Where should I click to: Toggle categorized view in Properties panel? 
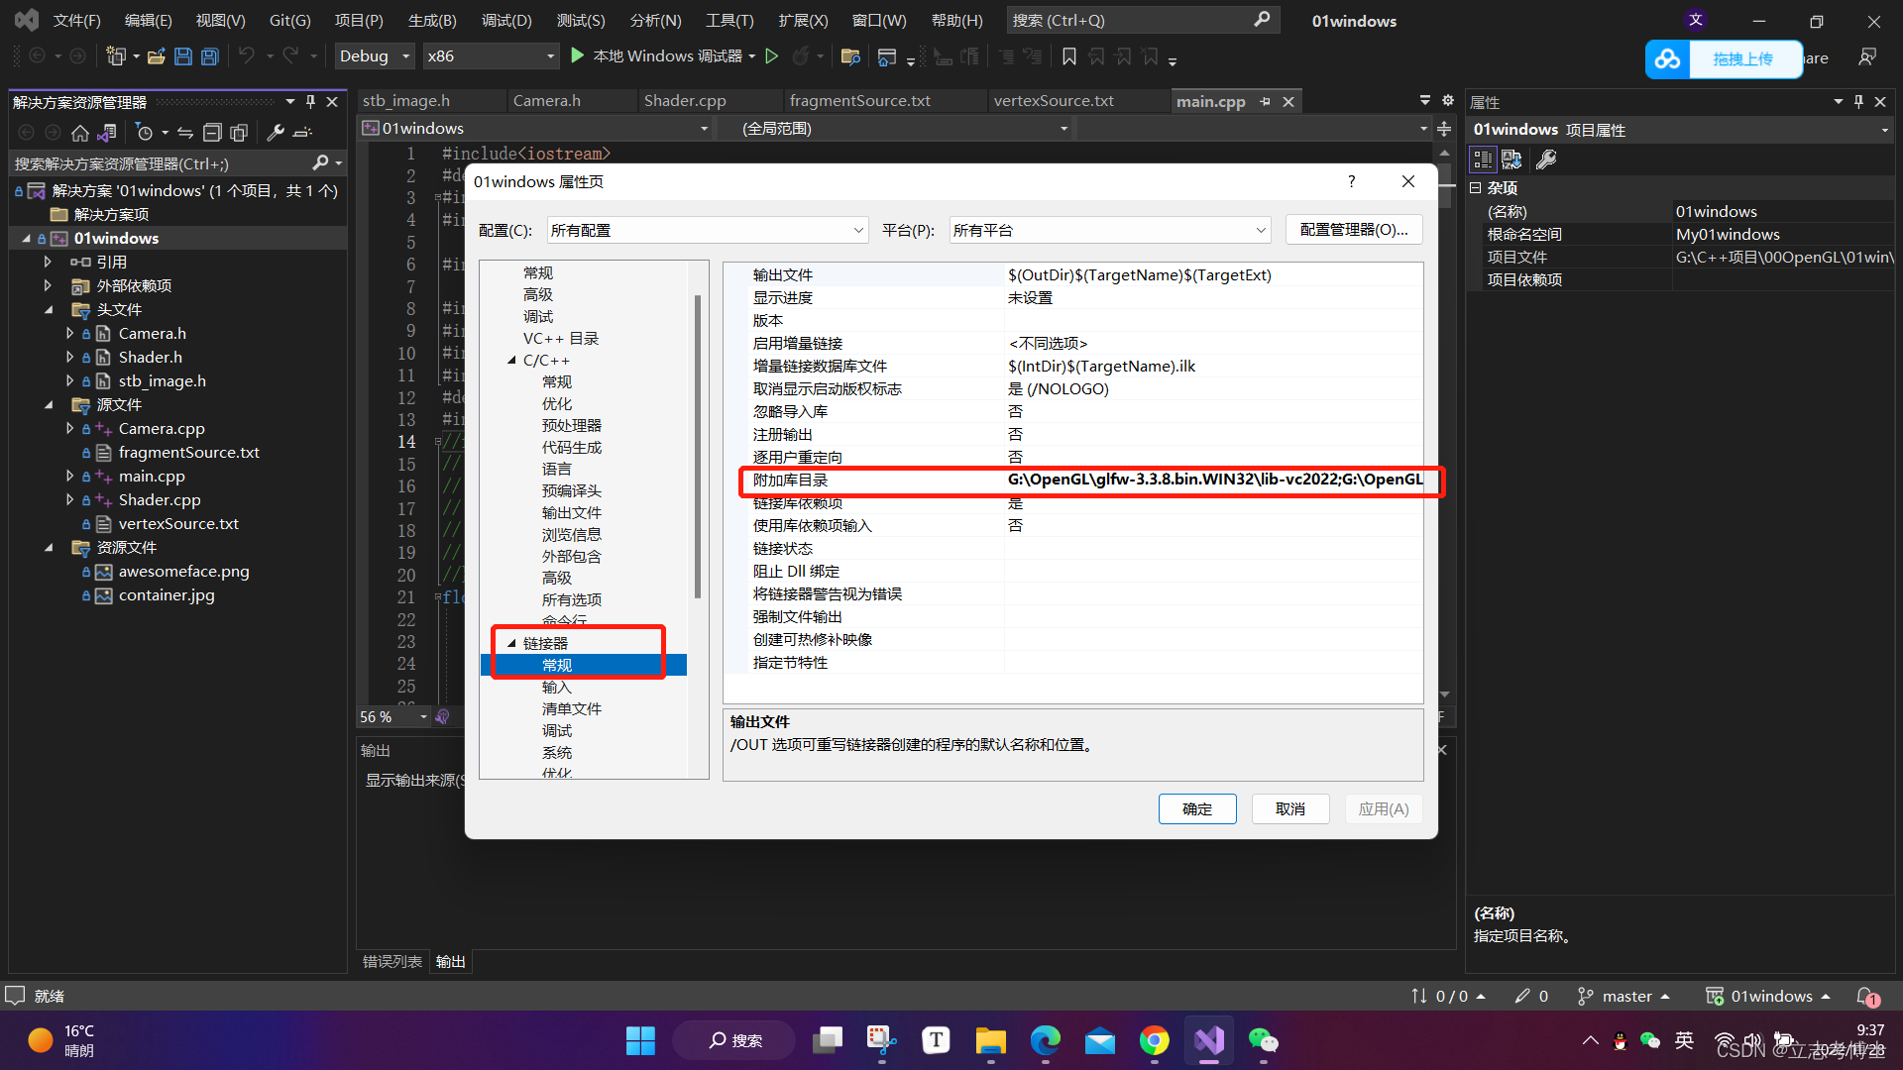[1483, 159]
